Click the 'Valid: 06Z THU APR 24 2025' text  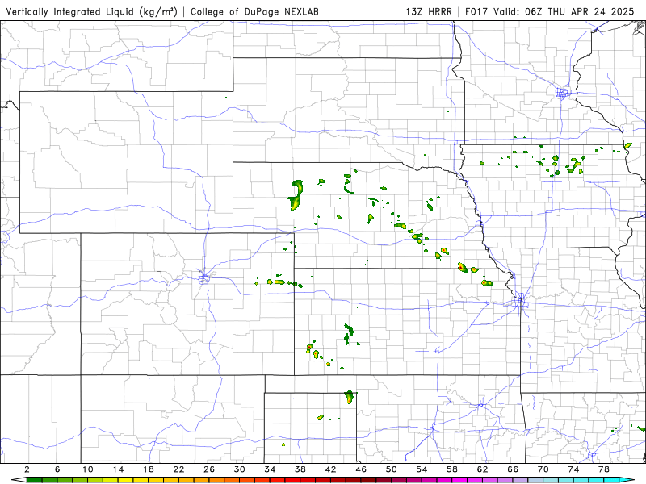click(564, 11)
